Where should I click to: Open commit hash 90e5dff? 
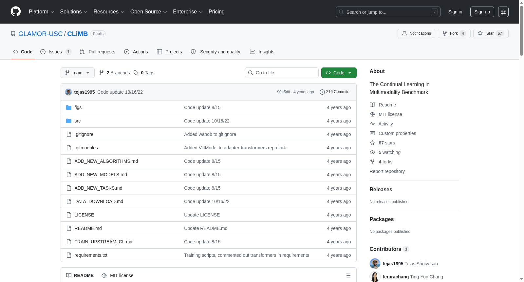(x=284, y=92)
